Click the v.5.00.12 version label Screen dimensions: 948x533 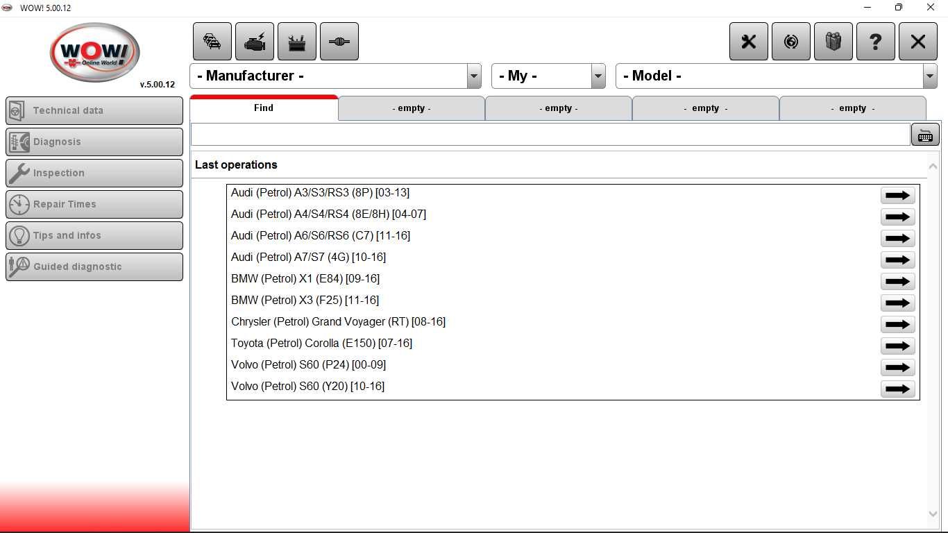tap(158, 85)
